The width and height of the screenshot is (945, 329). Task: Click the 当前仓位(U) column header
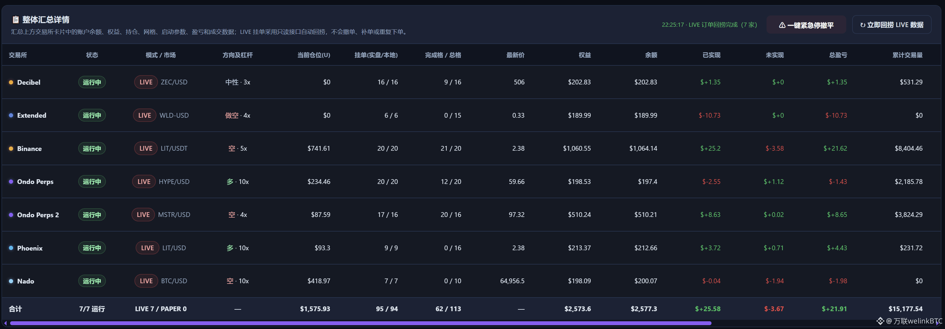(x=314, y=55)
